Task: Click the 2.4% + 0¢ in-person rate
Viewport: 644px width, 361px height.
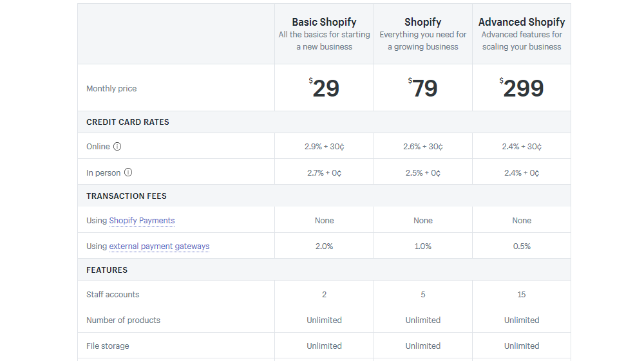Action: [522, 172]
